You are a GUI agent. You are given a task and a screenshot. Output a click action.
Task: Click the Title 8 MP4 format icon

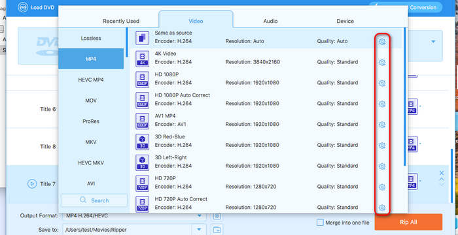point(412,144)
